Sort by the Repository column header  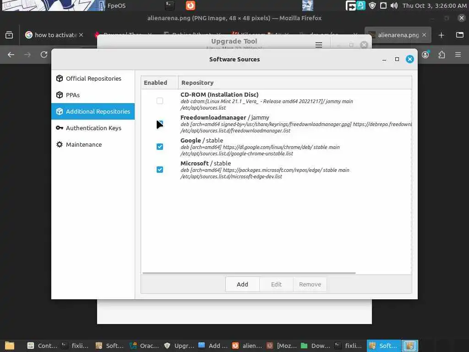click(x=295, y=82)
